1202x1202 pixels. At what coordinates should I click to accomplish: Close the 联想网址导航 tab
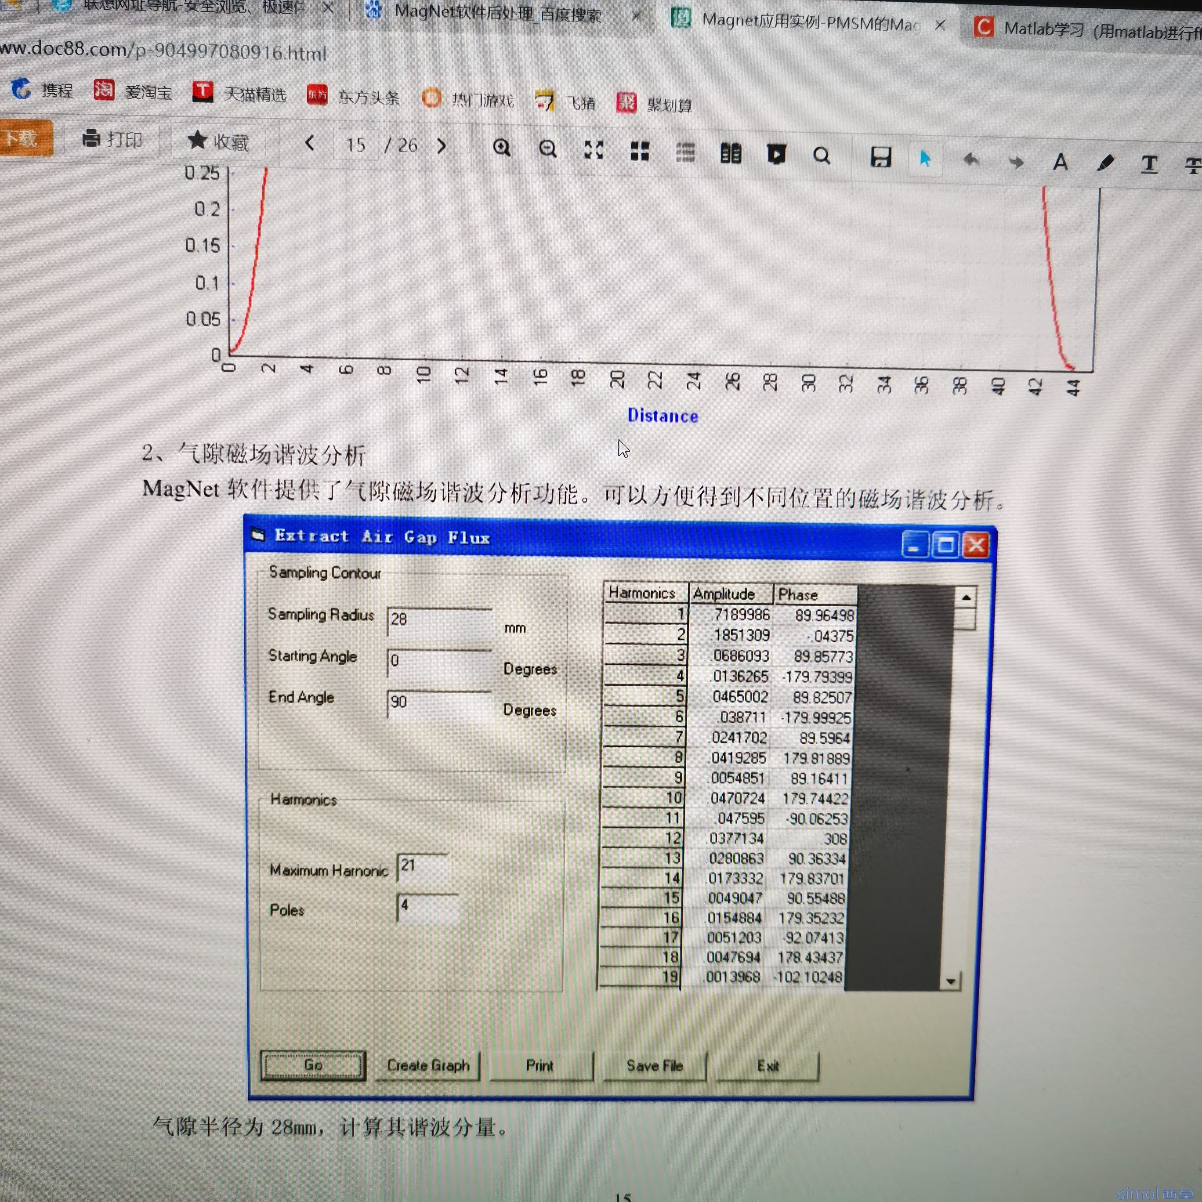pos(329,8)
